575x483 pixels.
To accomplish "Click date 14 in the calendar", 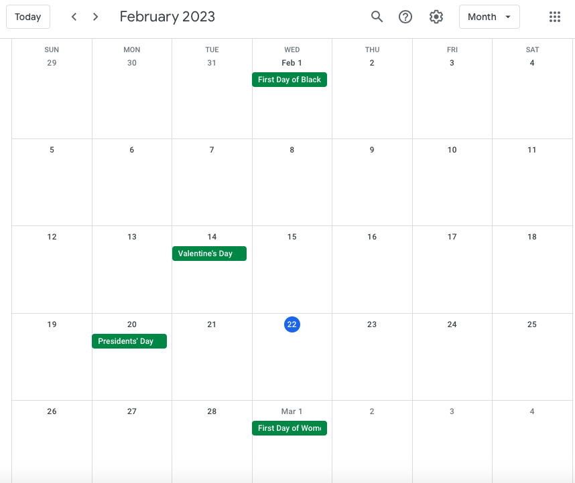I will coord(212,237).
